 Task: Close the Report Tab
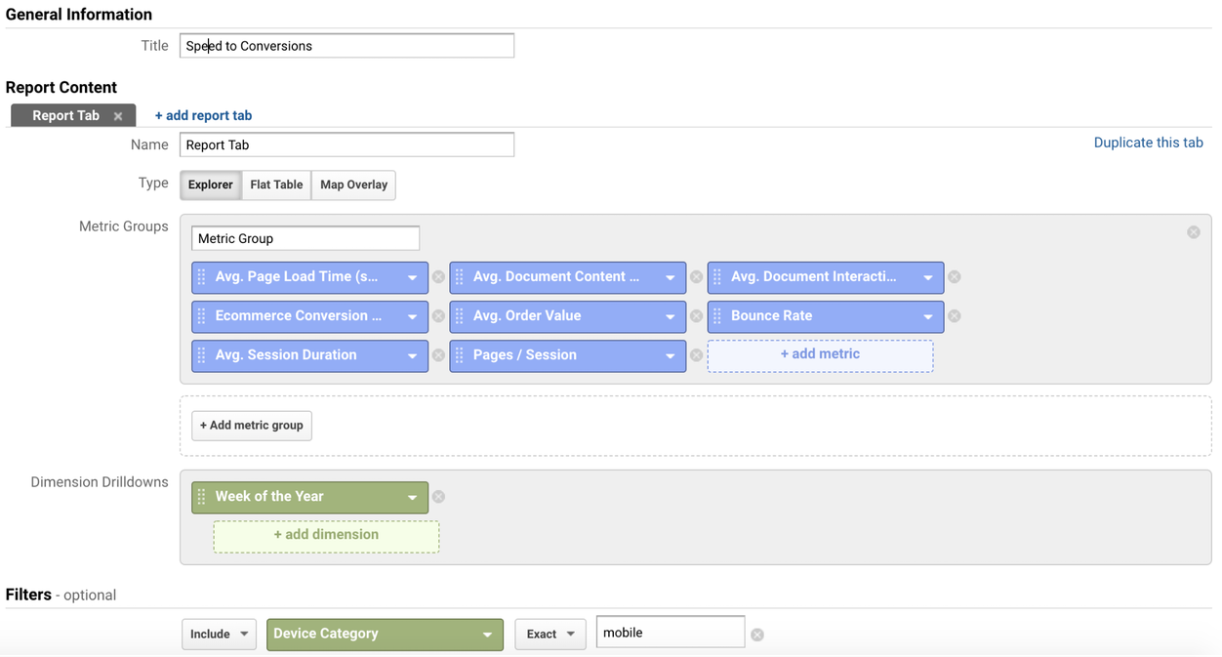click(x=117, y=114)
